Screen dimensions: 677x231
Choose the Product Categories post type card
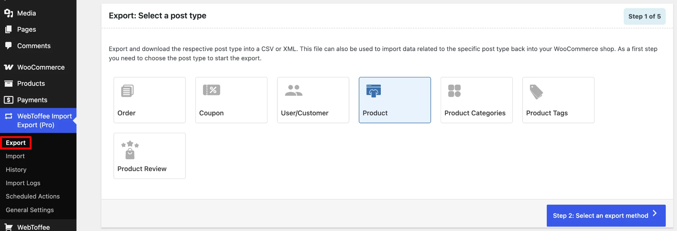tap(477, 100)
